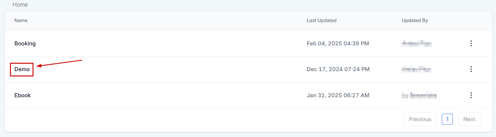
Task: Open the Demo row three-dot menu
Action: click(471, 69)
